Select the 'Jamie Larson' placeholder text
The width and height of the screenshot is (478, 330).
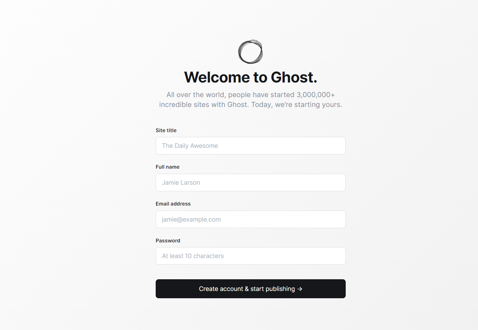tap(181, 183)
